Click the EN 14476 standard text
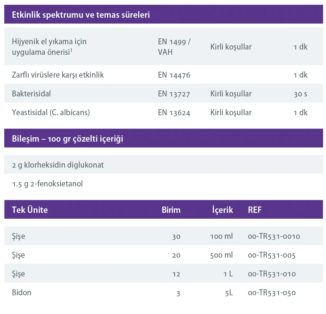Screen dimensions: 326x314 pos(174,75)
